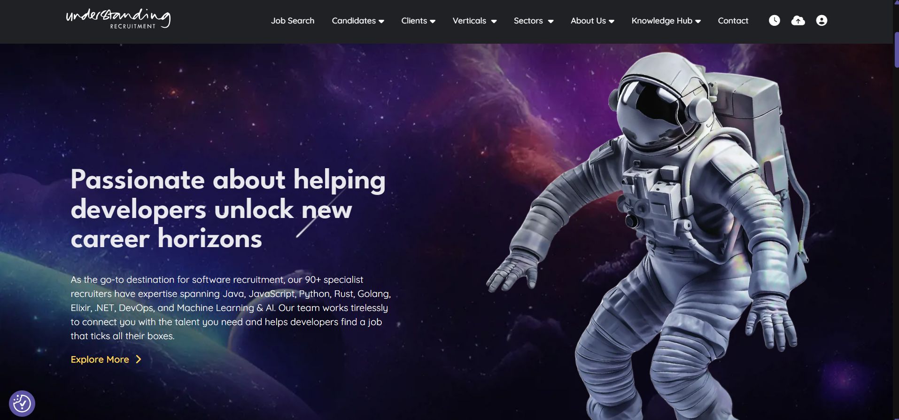Click the hero headline about developers
This screenshot has height=420, width=899.
pyautogui.click(x=228, y=209)
